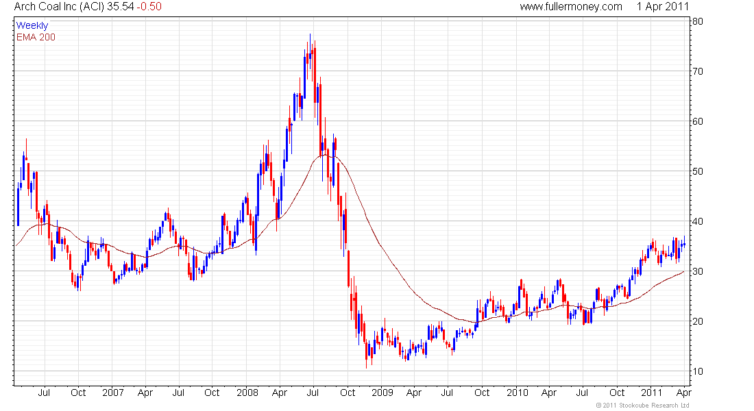Click the 'Oct' label just before 2011
The image size is (754, 411).
pos(617,393)
